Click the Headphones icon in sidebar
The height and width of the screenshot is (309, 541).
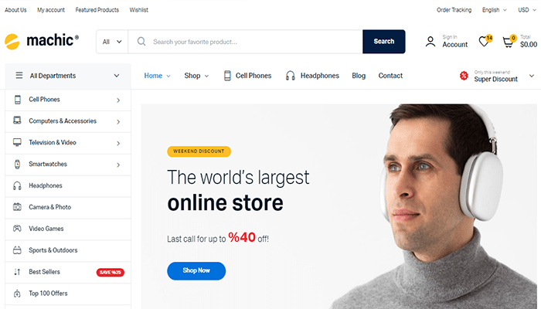click(17, 186)
